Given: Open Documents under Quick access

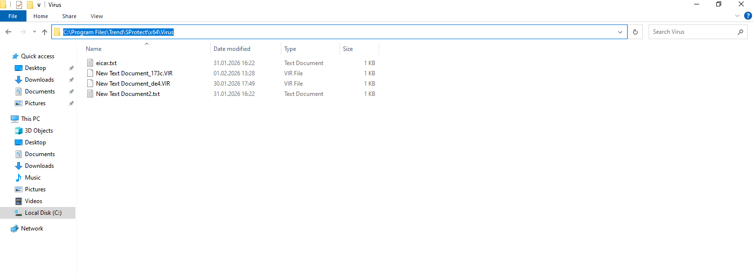Looking at the screenshot, I should point(40,92).
